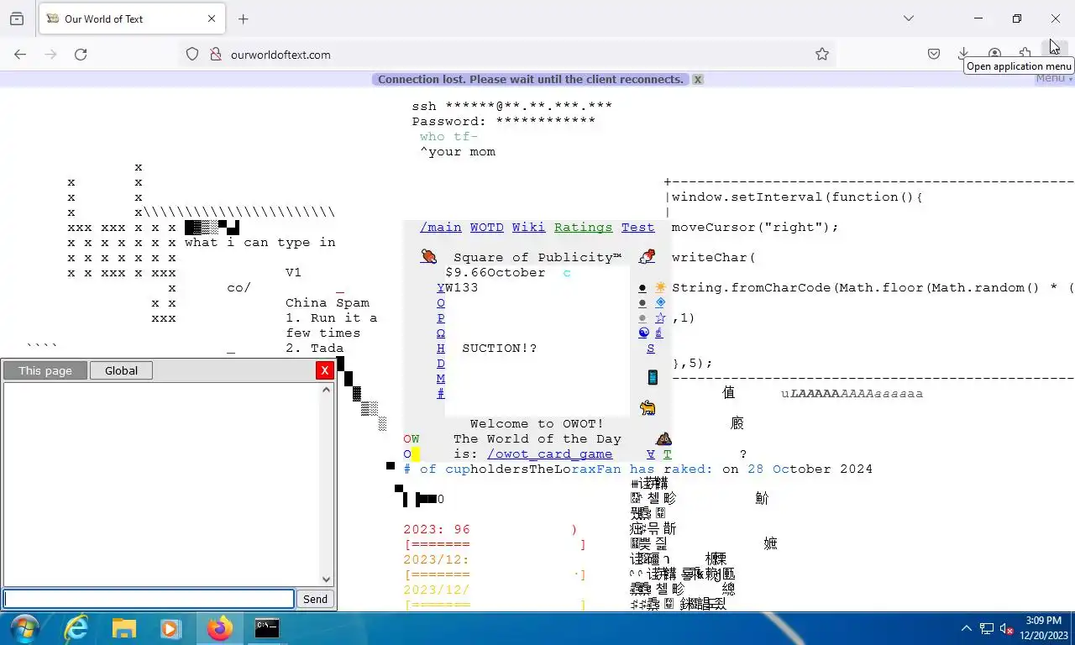Click the star symbol link
1075x645 pixels.
click(660, 317)
